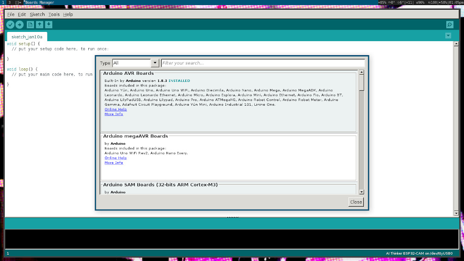Open More Info for Arduino megaAVR Boards
This screenshot has height=261, width=464.
tap(114, 163)
